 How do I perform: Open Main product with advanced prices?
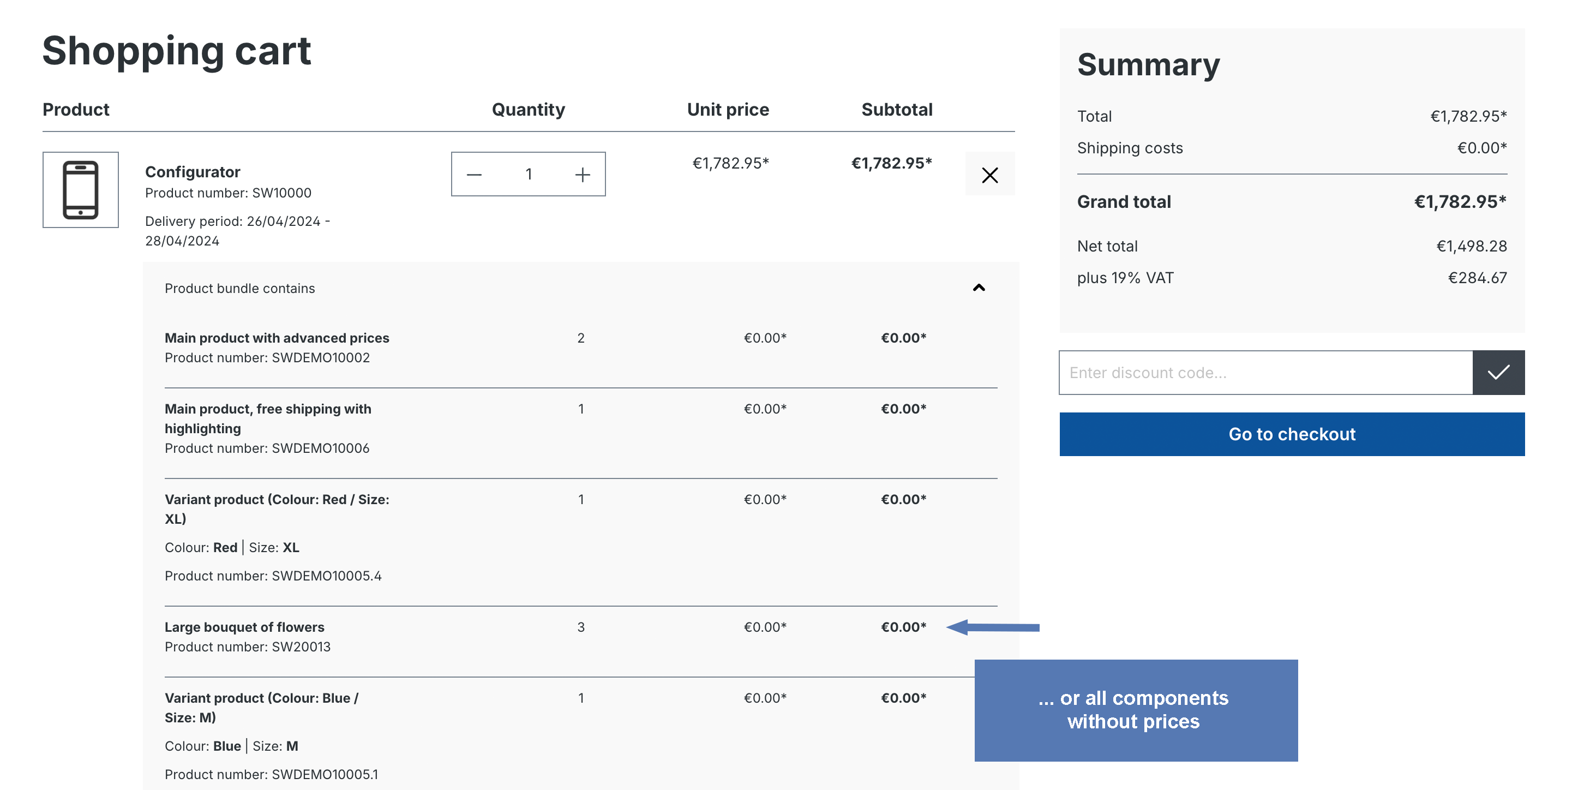(277, 338)
